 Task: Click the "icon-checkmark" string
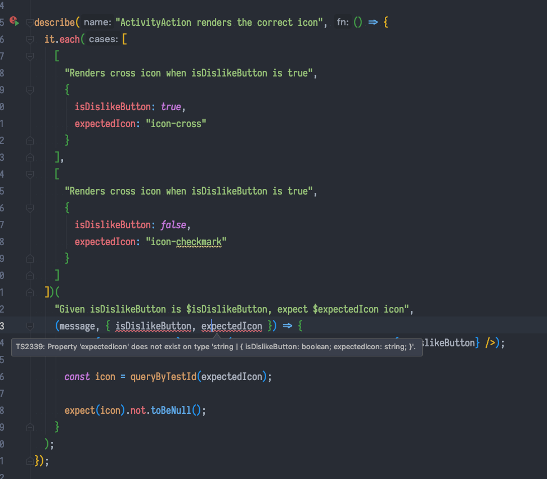point(186,242)
